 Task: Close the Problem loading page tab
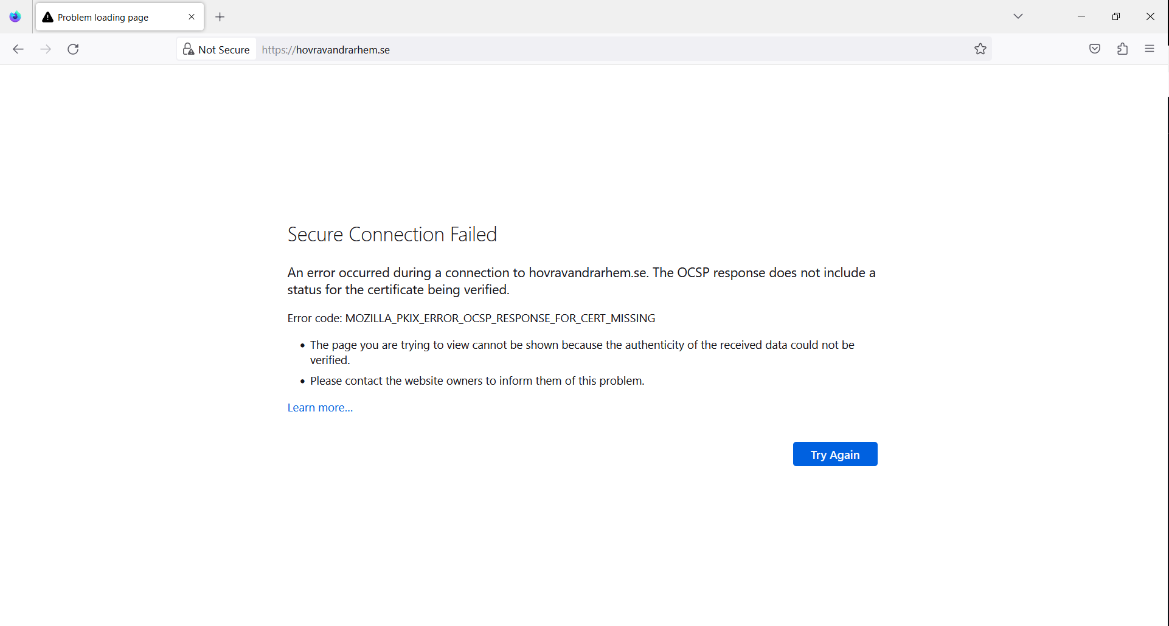[192, 16]
